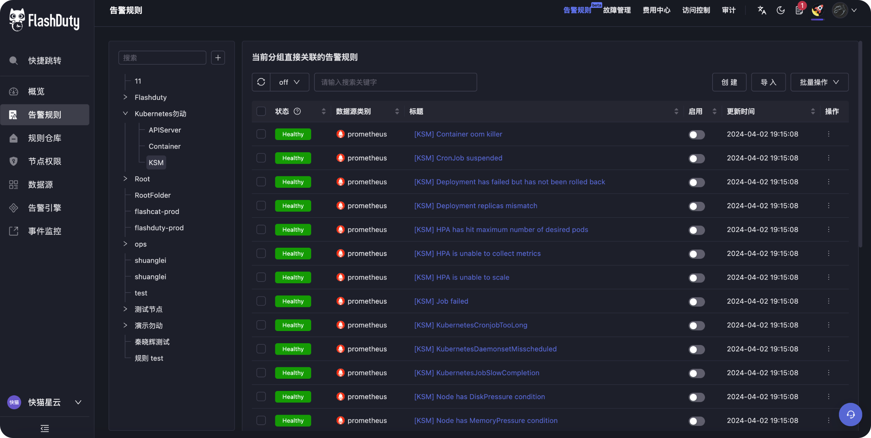Check the KubernetesCronjobTooLong row checkbox
The image size is (871, 438).
261,325
